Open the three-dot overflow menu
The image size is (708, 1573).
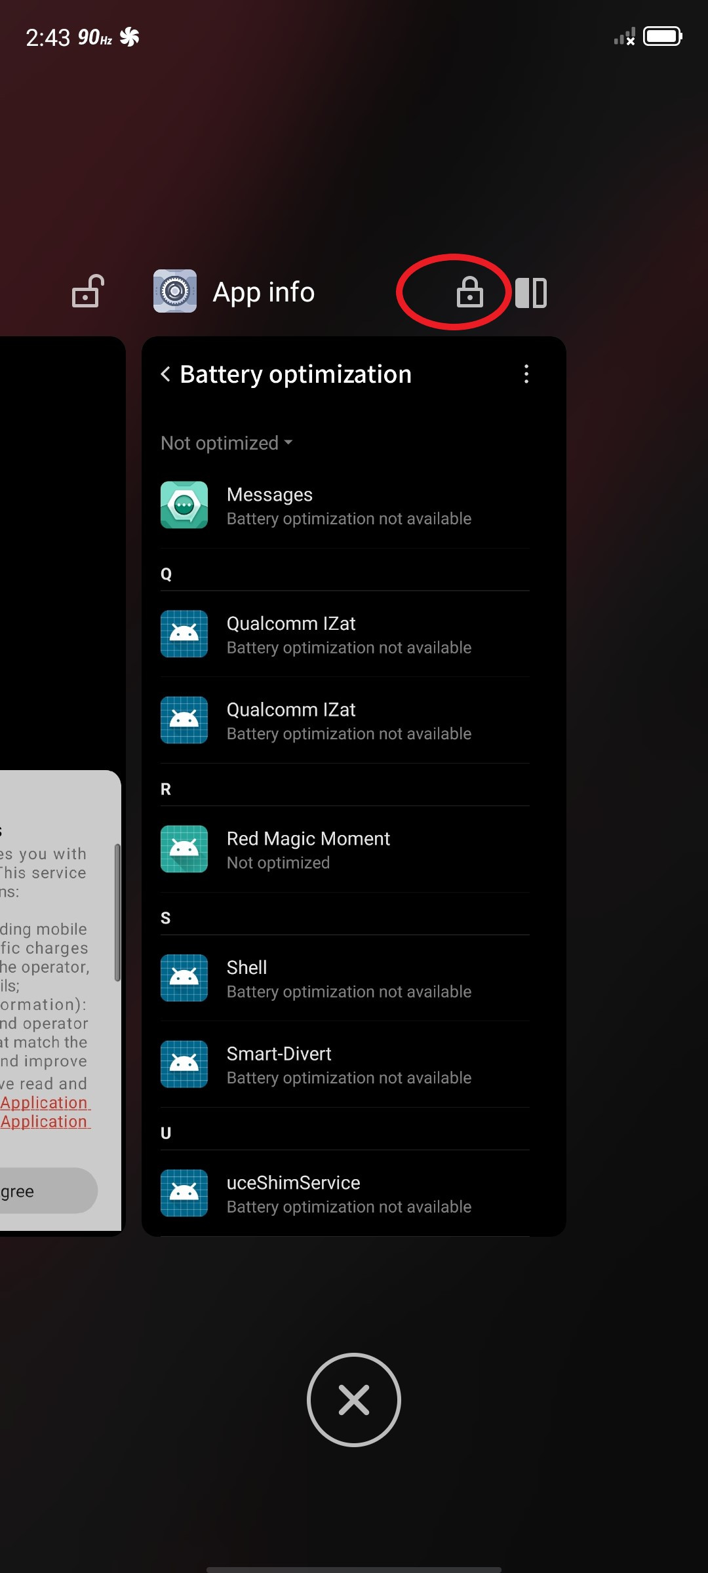coord(526,374)
